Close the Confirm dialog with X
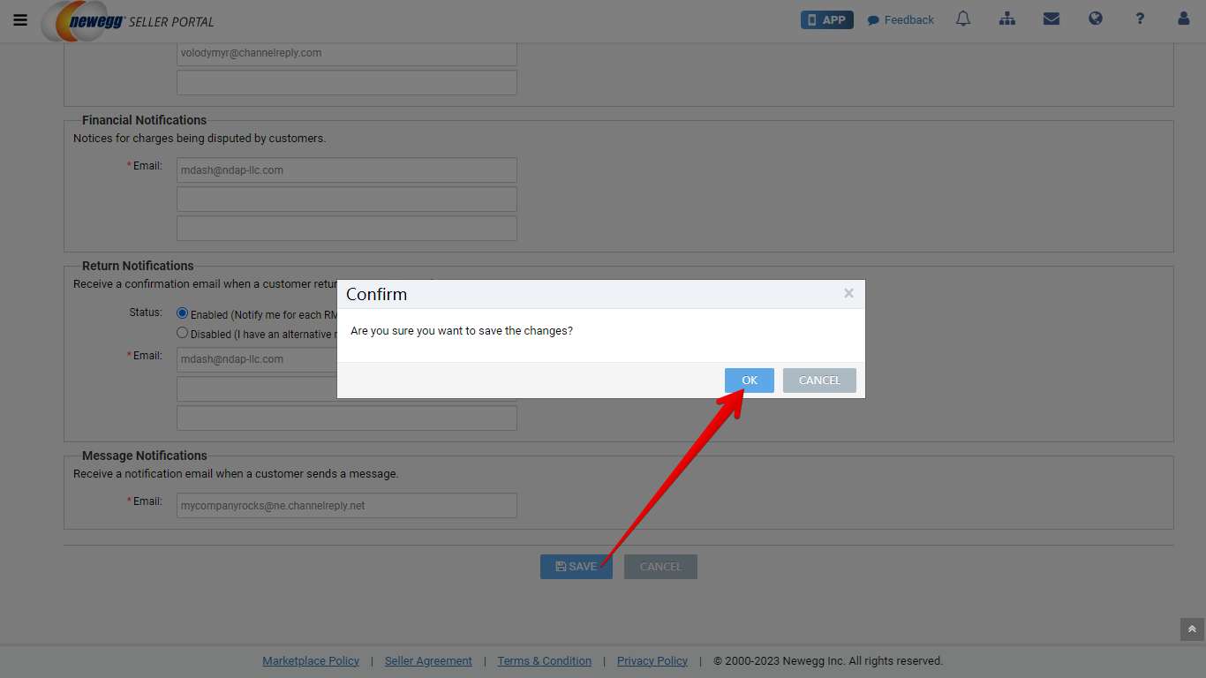 [848, 293]
